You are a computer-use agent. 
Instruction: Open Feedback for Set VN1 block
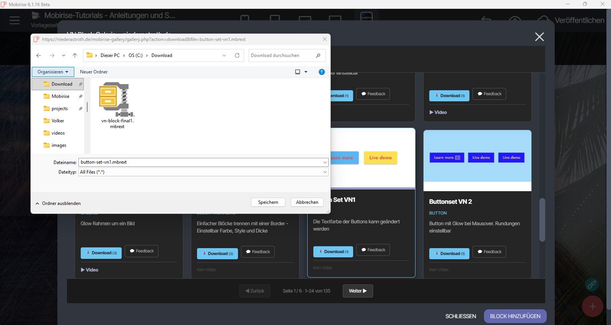pyautogui.click(x=373, y=250)
